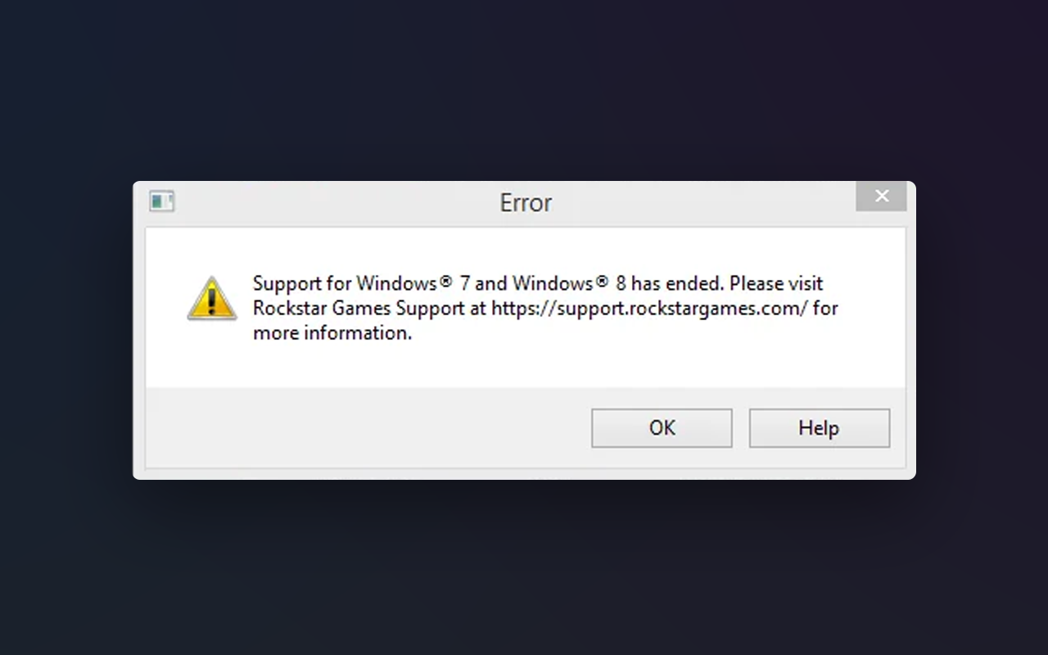1048x655 pixels.
Task: Confirm the error with the OK button
Action: (x=662, y=428)
